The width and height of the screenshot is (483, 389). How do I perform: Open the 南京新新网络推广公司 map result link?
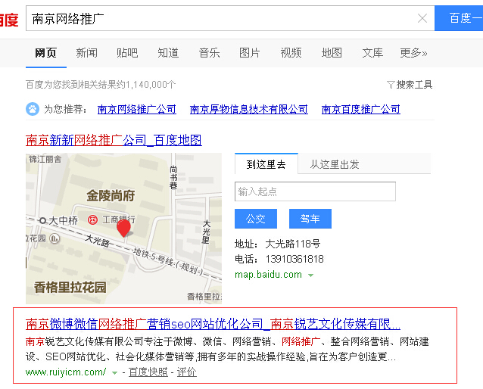pyautogui.click(x=114, y=140)
